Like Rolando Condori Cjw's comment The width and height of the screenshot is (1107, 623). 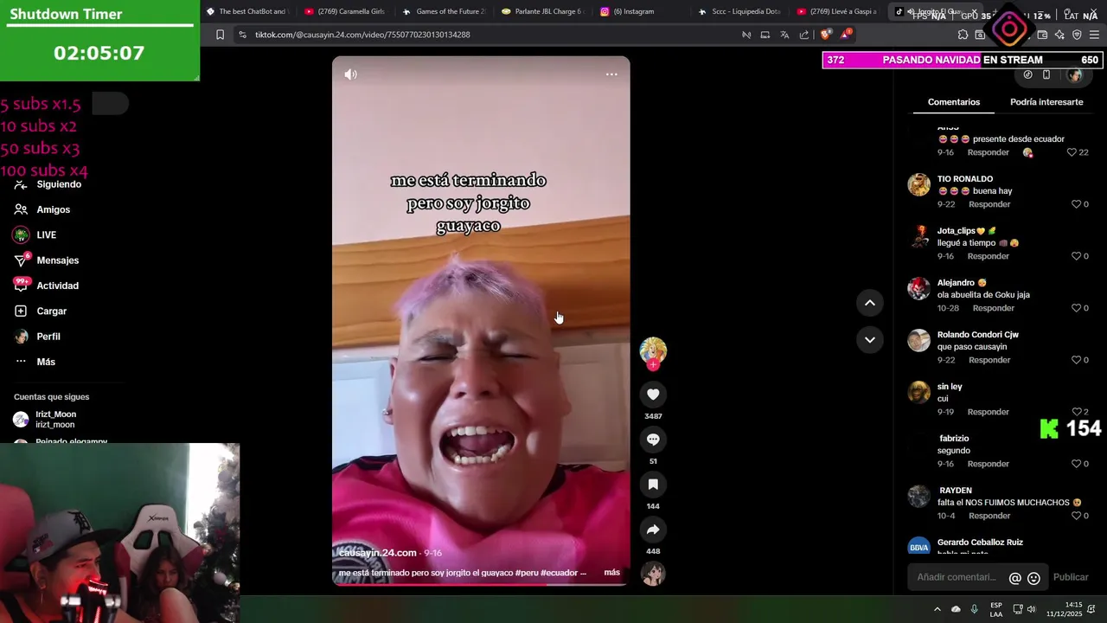(x=1077, y=360)
